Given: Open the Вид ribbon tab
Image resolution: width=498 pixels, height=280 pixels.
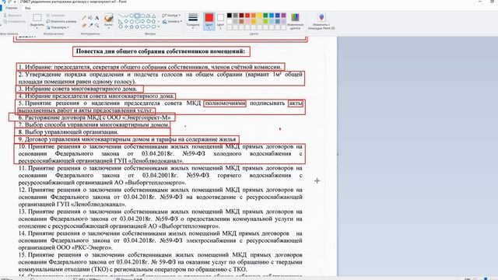Looking at the screenshot, I should click(28, 8).
